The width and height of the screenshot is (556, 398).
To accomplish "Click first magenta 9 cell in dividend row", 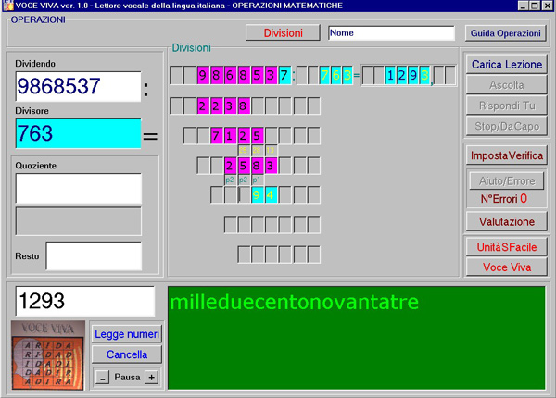I will pyautogui.click(x=202, y=75).
